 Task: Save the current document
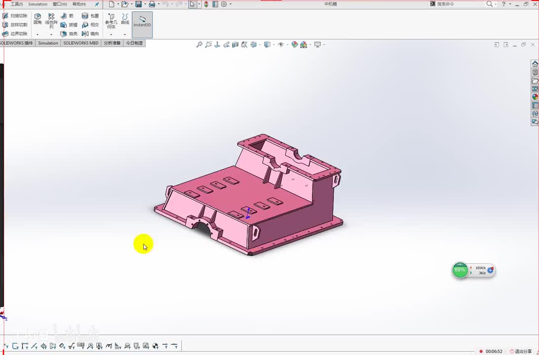pyautogui.click(x=139, y=4)
